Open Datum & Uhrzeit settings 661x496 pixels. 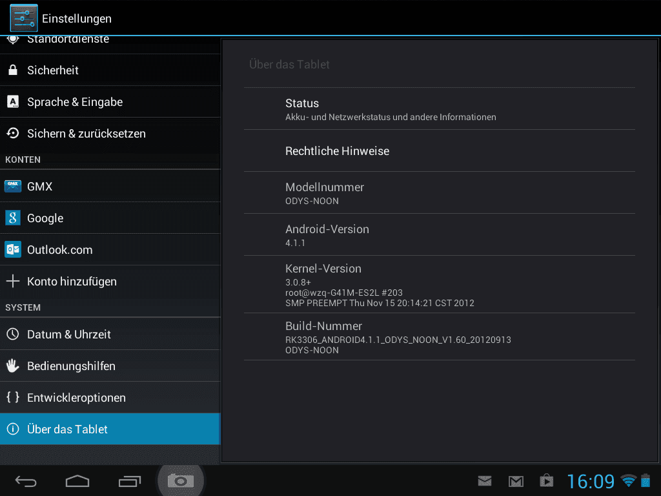(110, 334)
